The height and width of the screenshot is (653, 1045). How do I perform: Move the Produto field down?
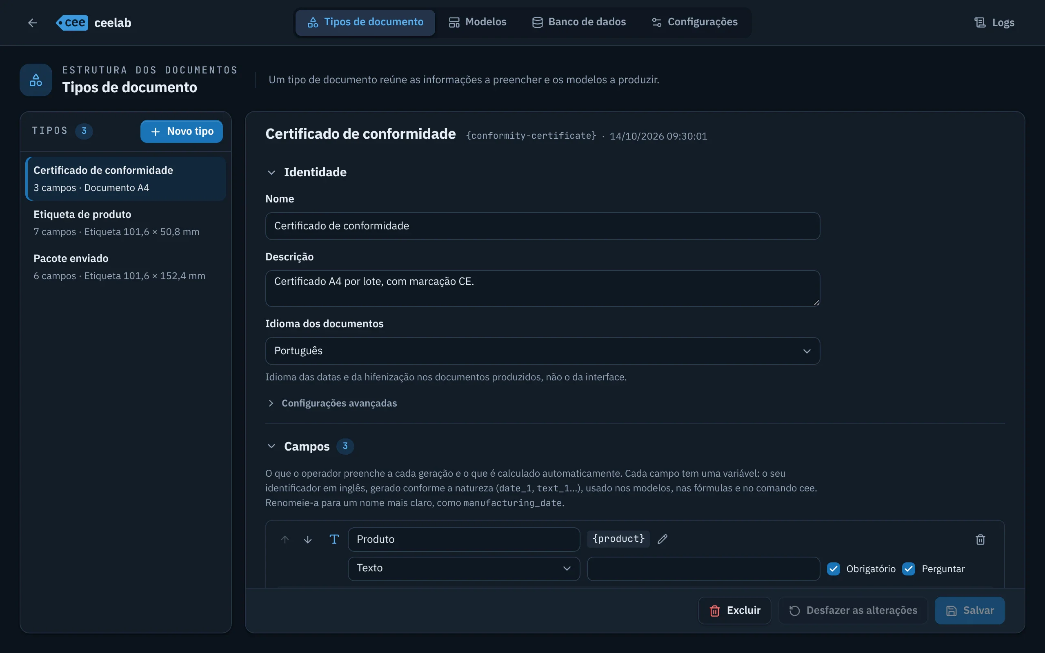(308, 539)
